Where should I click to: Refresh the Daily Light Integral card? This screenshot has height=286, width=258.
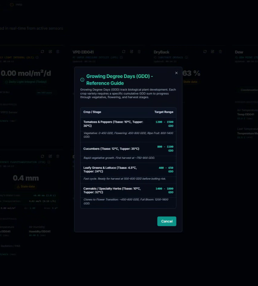[43, 52]
